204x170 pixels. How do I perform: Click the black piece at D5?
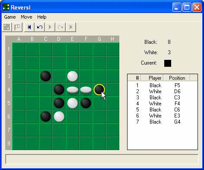click(x=59, y=103)
